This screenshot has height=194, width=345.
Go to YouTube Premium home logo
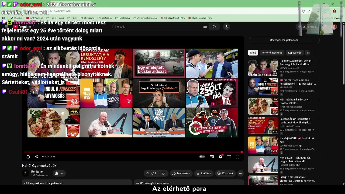pyautogui.click(x=23, y=27)
